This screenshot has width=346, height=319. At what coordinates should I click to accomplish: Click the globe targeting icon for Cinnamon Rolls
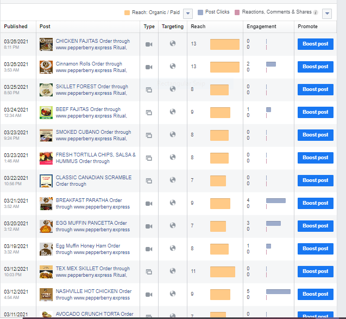[173, 66]
